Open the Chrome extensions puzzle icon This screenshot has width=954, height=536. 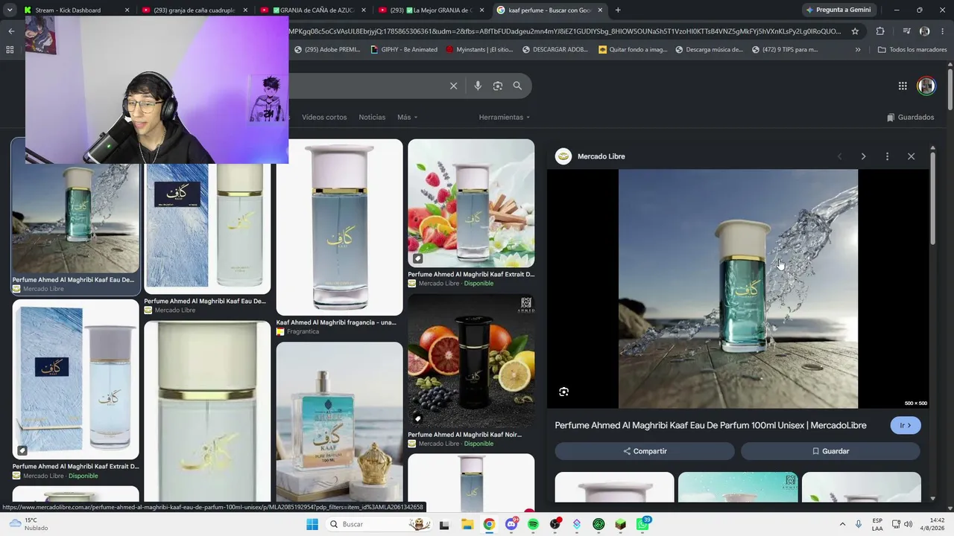880,31
